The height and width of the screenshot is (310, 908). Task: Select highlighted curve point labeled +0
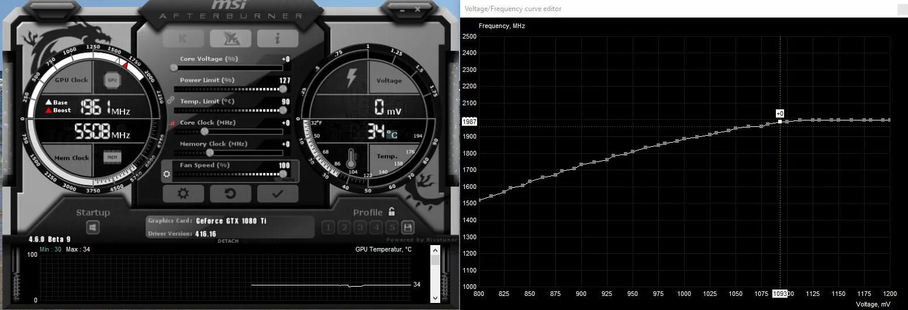780,121
